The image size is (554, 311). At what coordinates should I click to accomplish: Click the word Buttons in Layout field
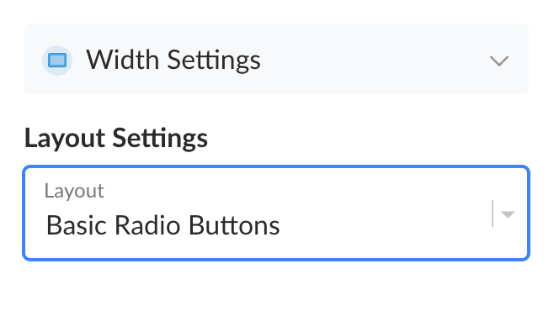click(234, 225)
